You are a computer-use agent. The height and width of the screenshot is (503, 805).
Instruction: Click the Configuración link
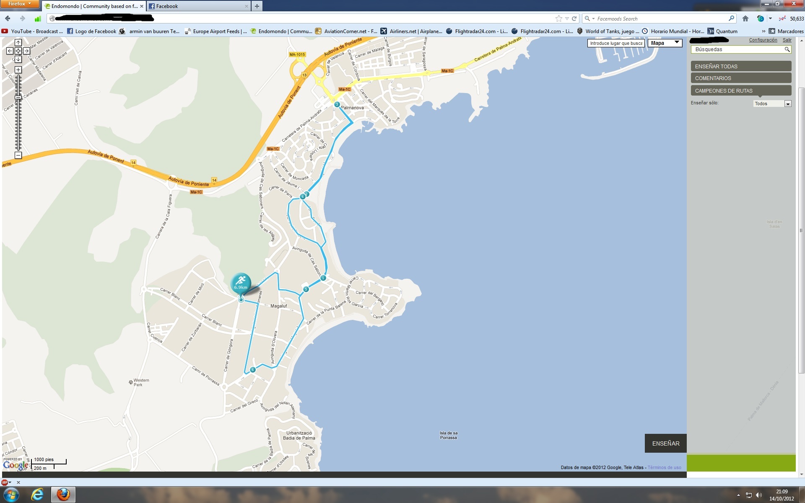[x=763, y=40]
